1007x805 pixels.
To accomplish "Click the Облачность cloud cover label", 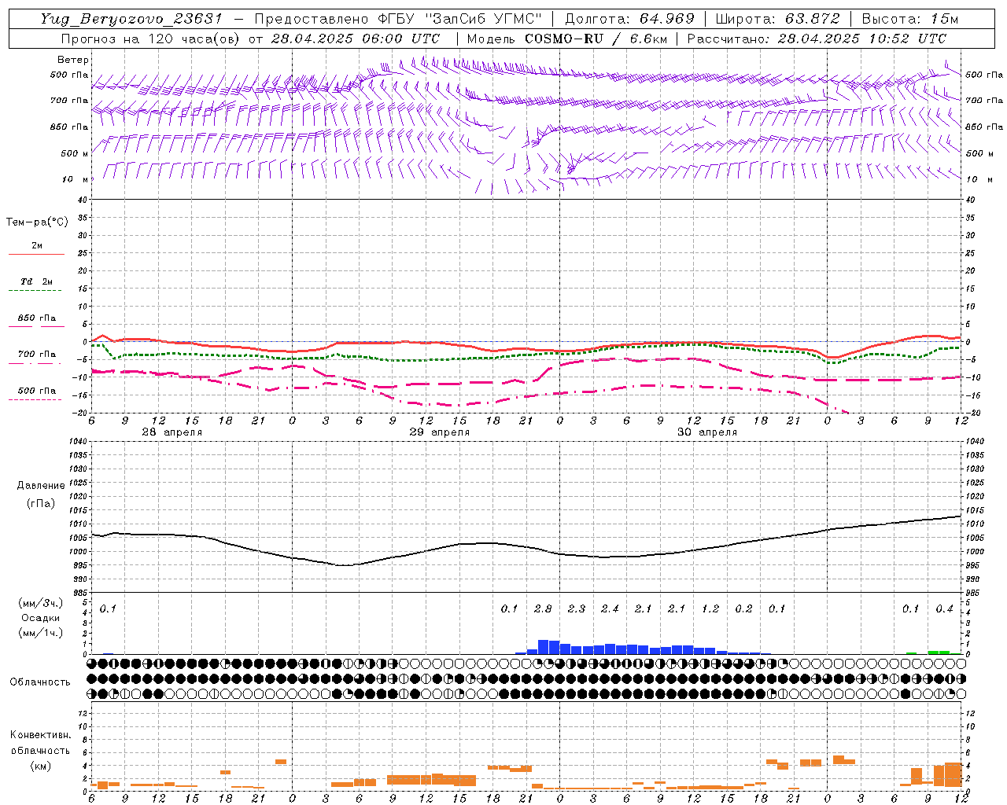I will pos(40,682).
